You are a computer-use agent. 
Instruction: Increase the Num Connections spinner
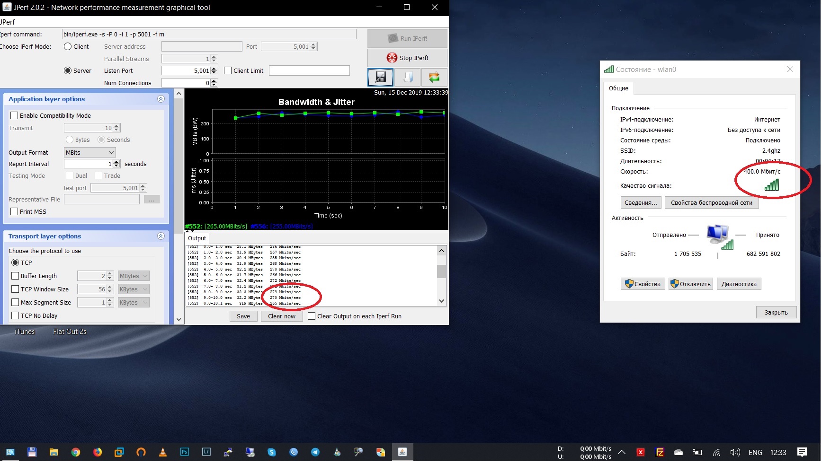[x=214, y=81]
